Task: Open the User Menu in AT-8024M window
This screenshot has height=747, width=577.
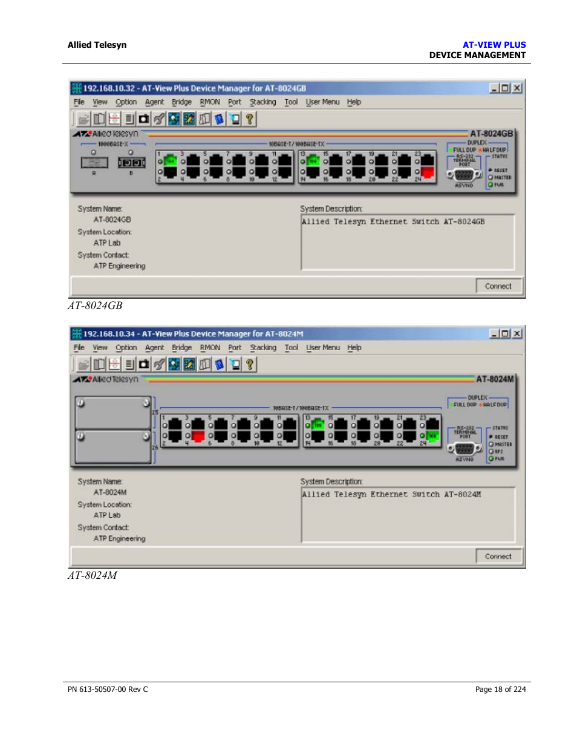Action: [x=322, y=348]
